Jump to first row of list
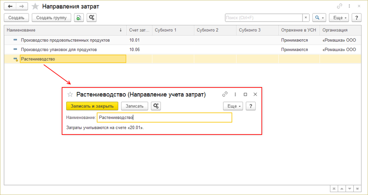The image size is (368, 195). coord(333,189)
